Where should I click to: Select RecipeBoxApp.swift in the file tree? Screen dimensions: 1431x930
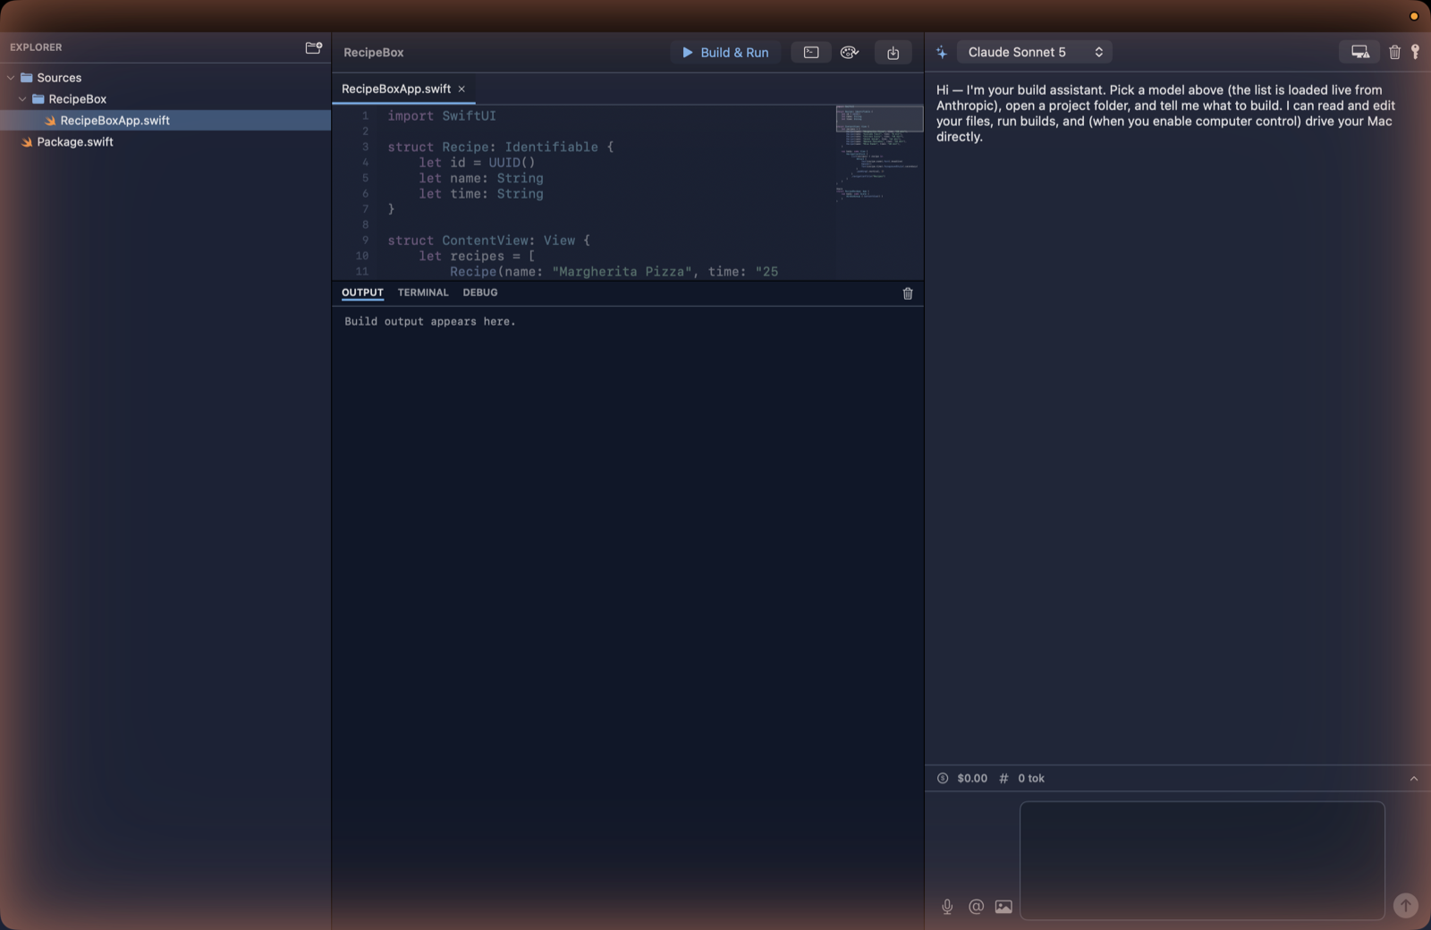point(165,121)
